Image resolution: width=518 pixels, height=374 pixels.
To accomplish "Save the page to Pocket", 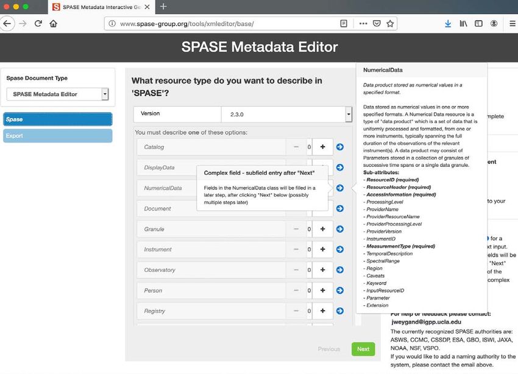I will click(377, 23).
